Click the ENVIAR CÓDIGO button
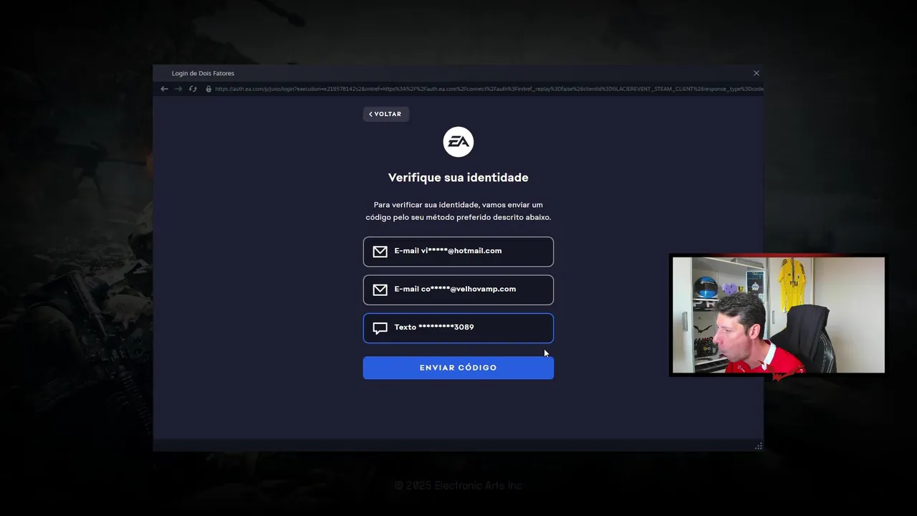This screenshot has height=516, width=917. [458, 368]
